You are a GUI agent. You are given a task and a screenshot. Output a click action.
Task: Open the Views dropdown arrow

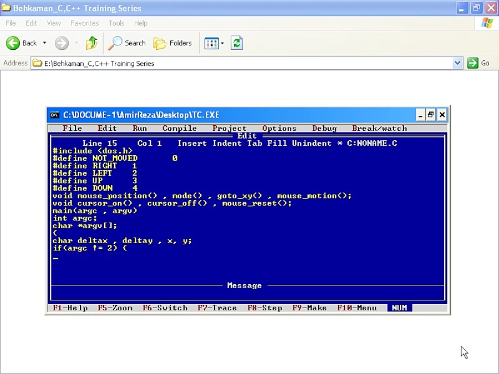pyautogui.click(x=222, y=43)
